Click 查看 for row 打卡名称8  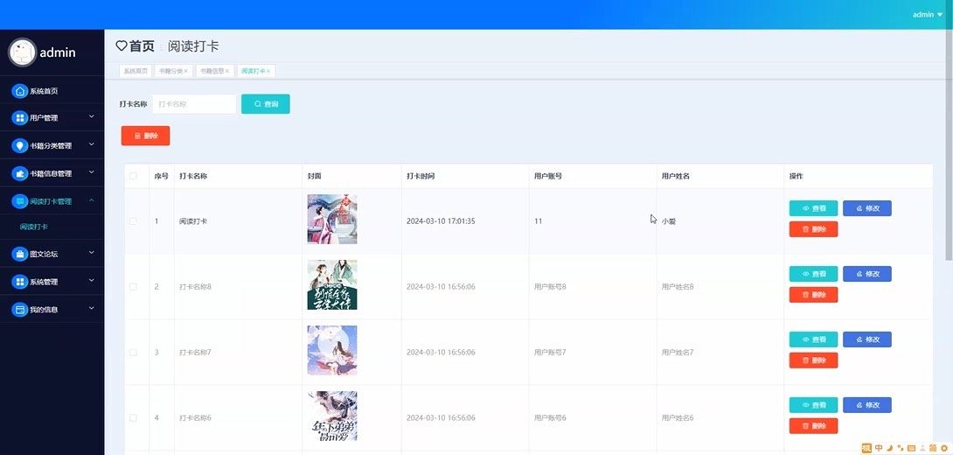[x=813, y=274]
